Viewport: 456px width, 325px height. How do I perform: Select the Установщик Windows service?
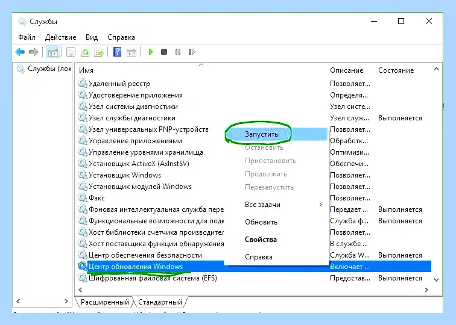[x=125, y=175]
